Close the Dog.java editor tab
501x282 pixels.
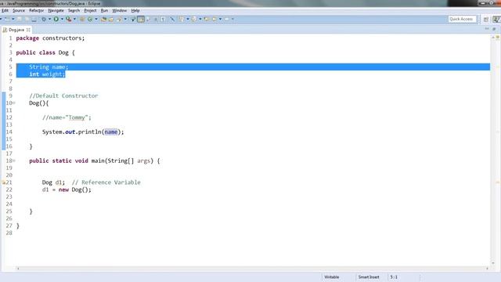(28, 30)
